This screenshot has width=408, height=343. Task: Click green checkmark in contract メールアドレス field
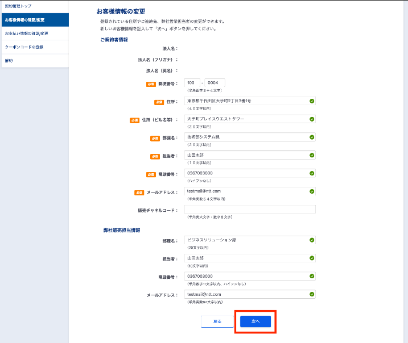pyautogui.click(x=312, y=191)
